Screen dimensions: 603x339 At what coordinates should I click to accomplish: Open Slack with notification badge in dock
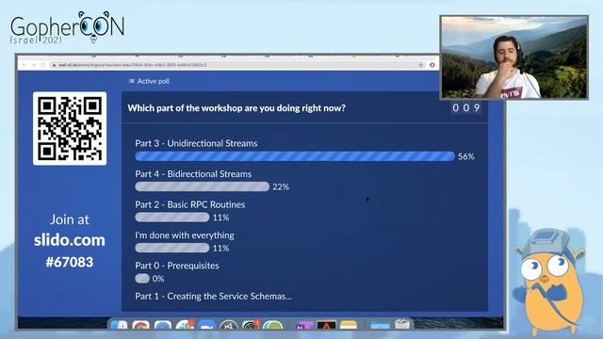(x=185, y=325)
